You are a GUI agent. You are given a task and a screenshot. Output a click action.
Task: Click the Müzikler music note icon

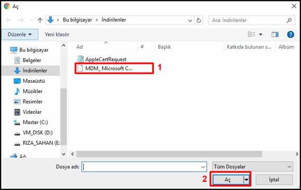(17, 91)
